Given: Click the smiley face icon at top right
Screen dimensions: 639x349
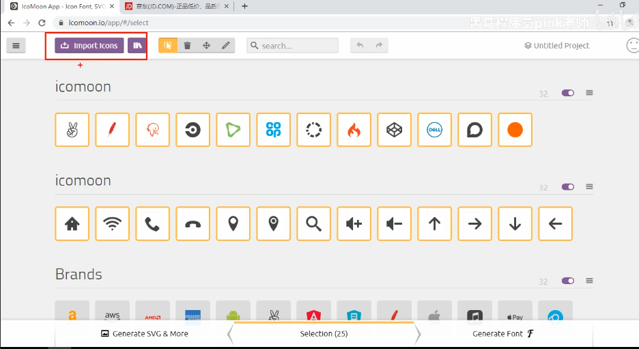Looking at the screenshot, I should (x=632, y=45).
